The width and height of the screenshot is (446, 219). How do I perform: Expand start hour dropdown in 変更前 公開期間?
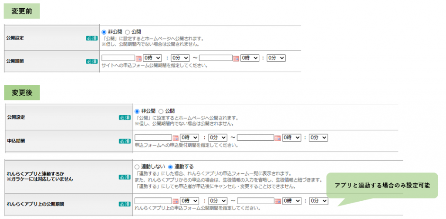pos(152,58)
